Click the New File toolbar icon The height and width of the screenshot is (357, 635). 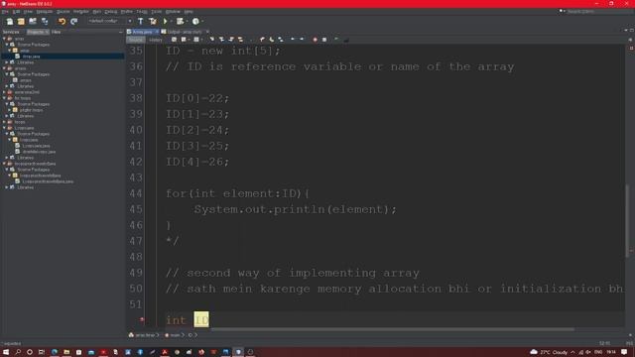(10, 21)
